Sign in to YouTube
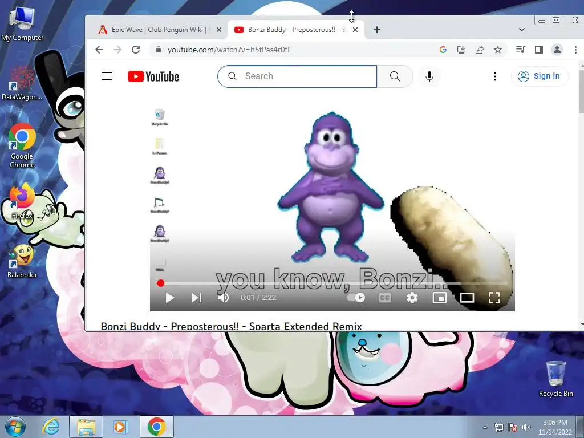 point(540,76)
